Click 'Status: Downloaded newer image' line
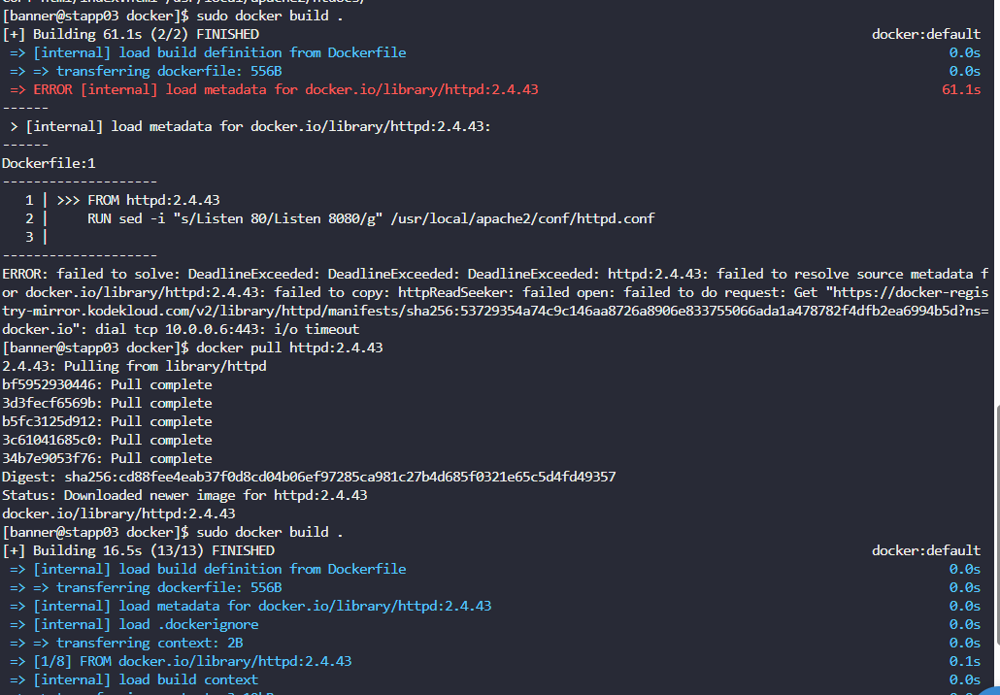1000x695 pixels. pyautogui.click(x=184, y=495)
